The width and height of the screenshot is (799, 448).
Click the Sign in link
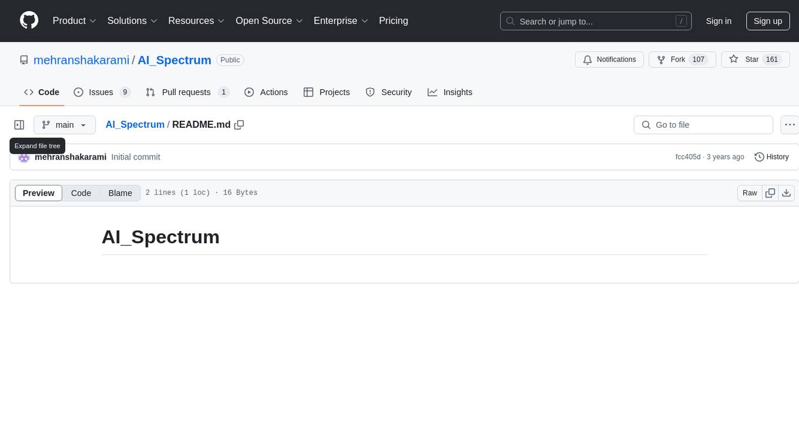pos(719,21)
